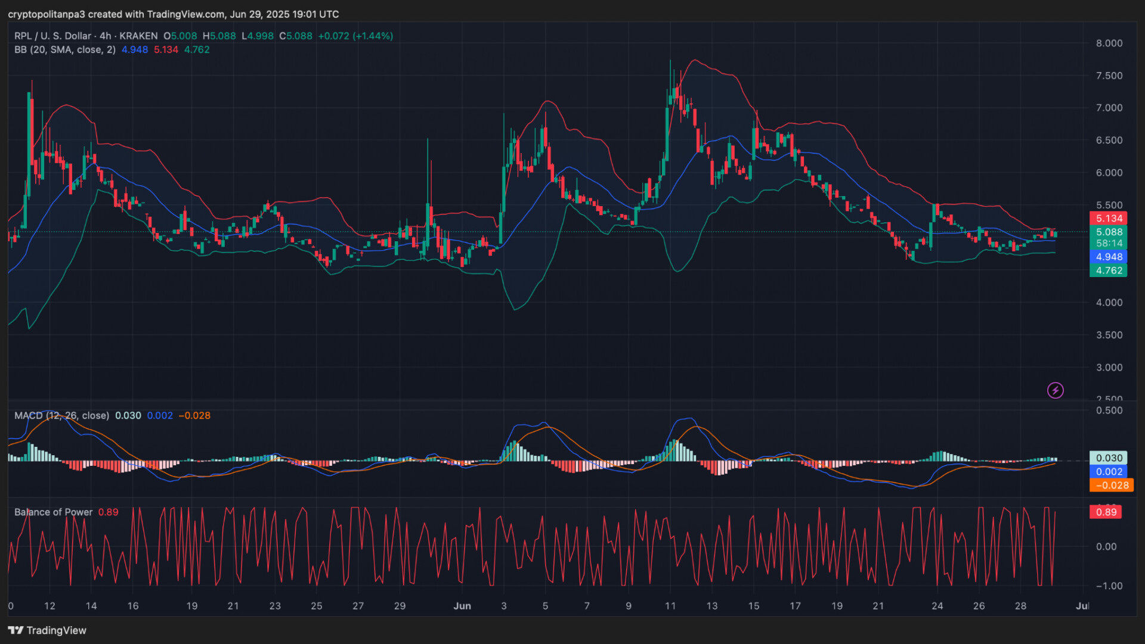Click the 8.000 level on the price axis
Image resolution: width=1145 pixels, height=644 pixels.
[x=1109, y=43]
